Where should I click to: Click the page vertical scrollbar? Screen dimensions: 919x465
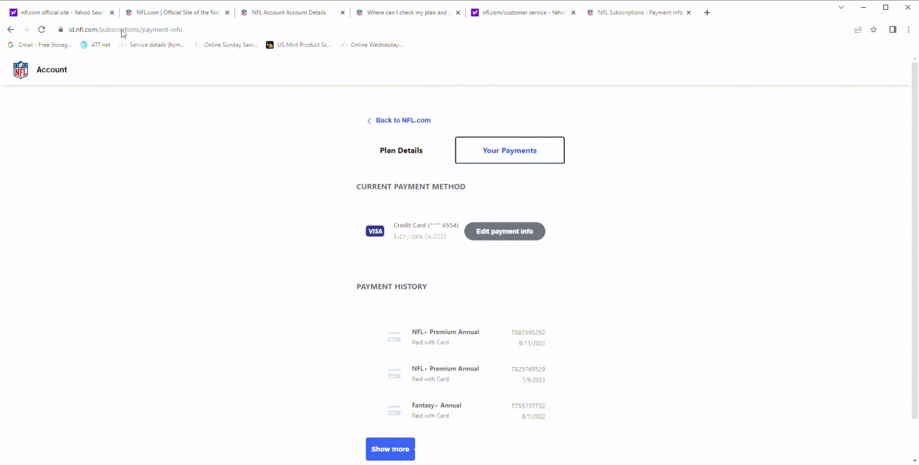(x=914, y=240)
